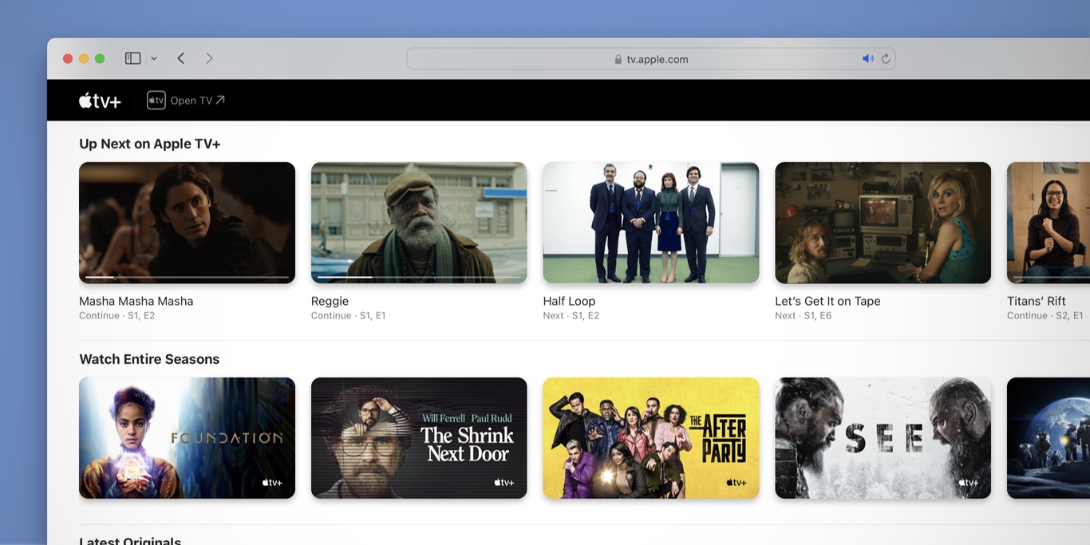Open the SEE series poster
The height and width of the screenshot is (545, 1090).
tap(883, 437)
